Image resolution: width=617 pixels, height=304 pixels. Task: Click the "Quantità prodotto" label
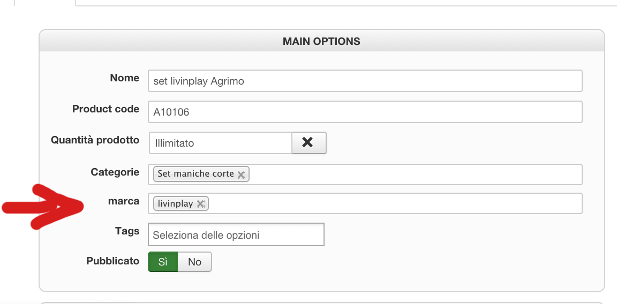pos(95,140)
